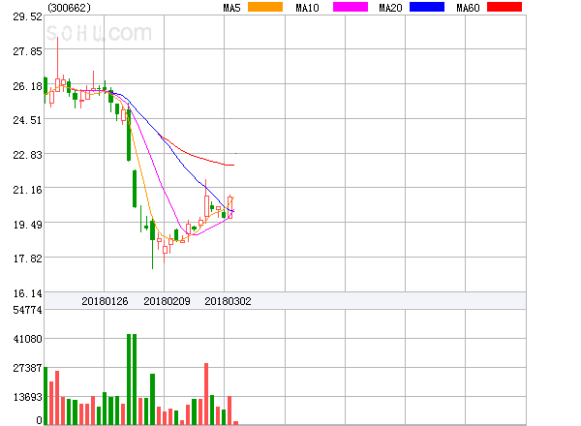581x426 pixels.
Task: Click the blue MA20 legend swatch
Action: (x=427, y=7)
